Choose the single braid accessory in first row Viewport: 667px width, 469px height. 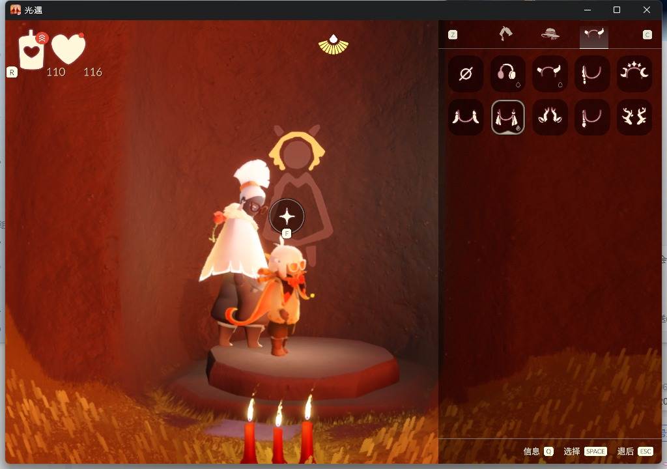(x=592, y=74)
